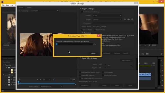
Task: Click the D: local drive icon
Action: click(9, 80)
